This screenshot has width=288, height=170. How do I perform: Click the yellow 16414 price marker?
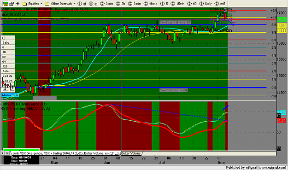tap(282, 31)
